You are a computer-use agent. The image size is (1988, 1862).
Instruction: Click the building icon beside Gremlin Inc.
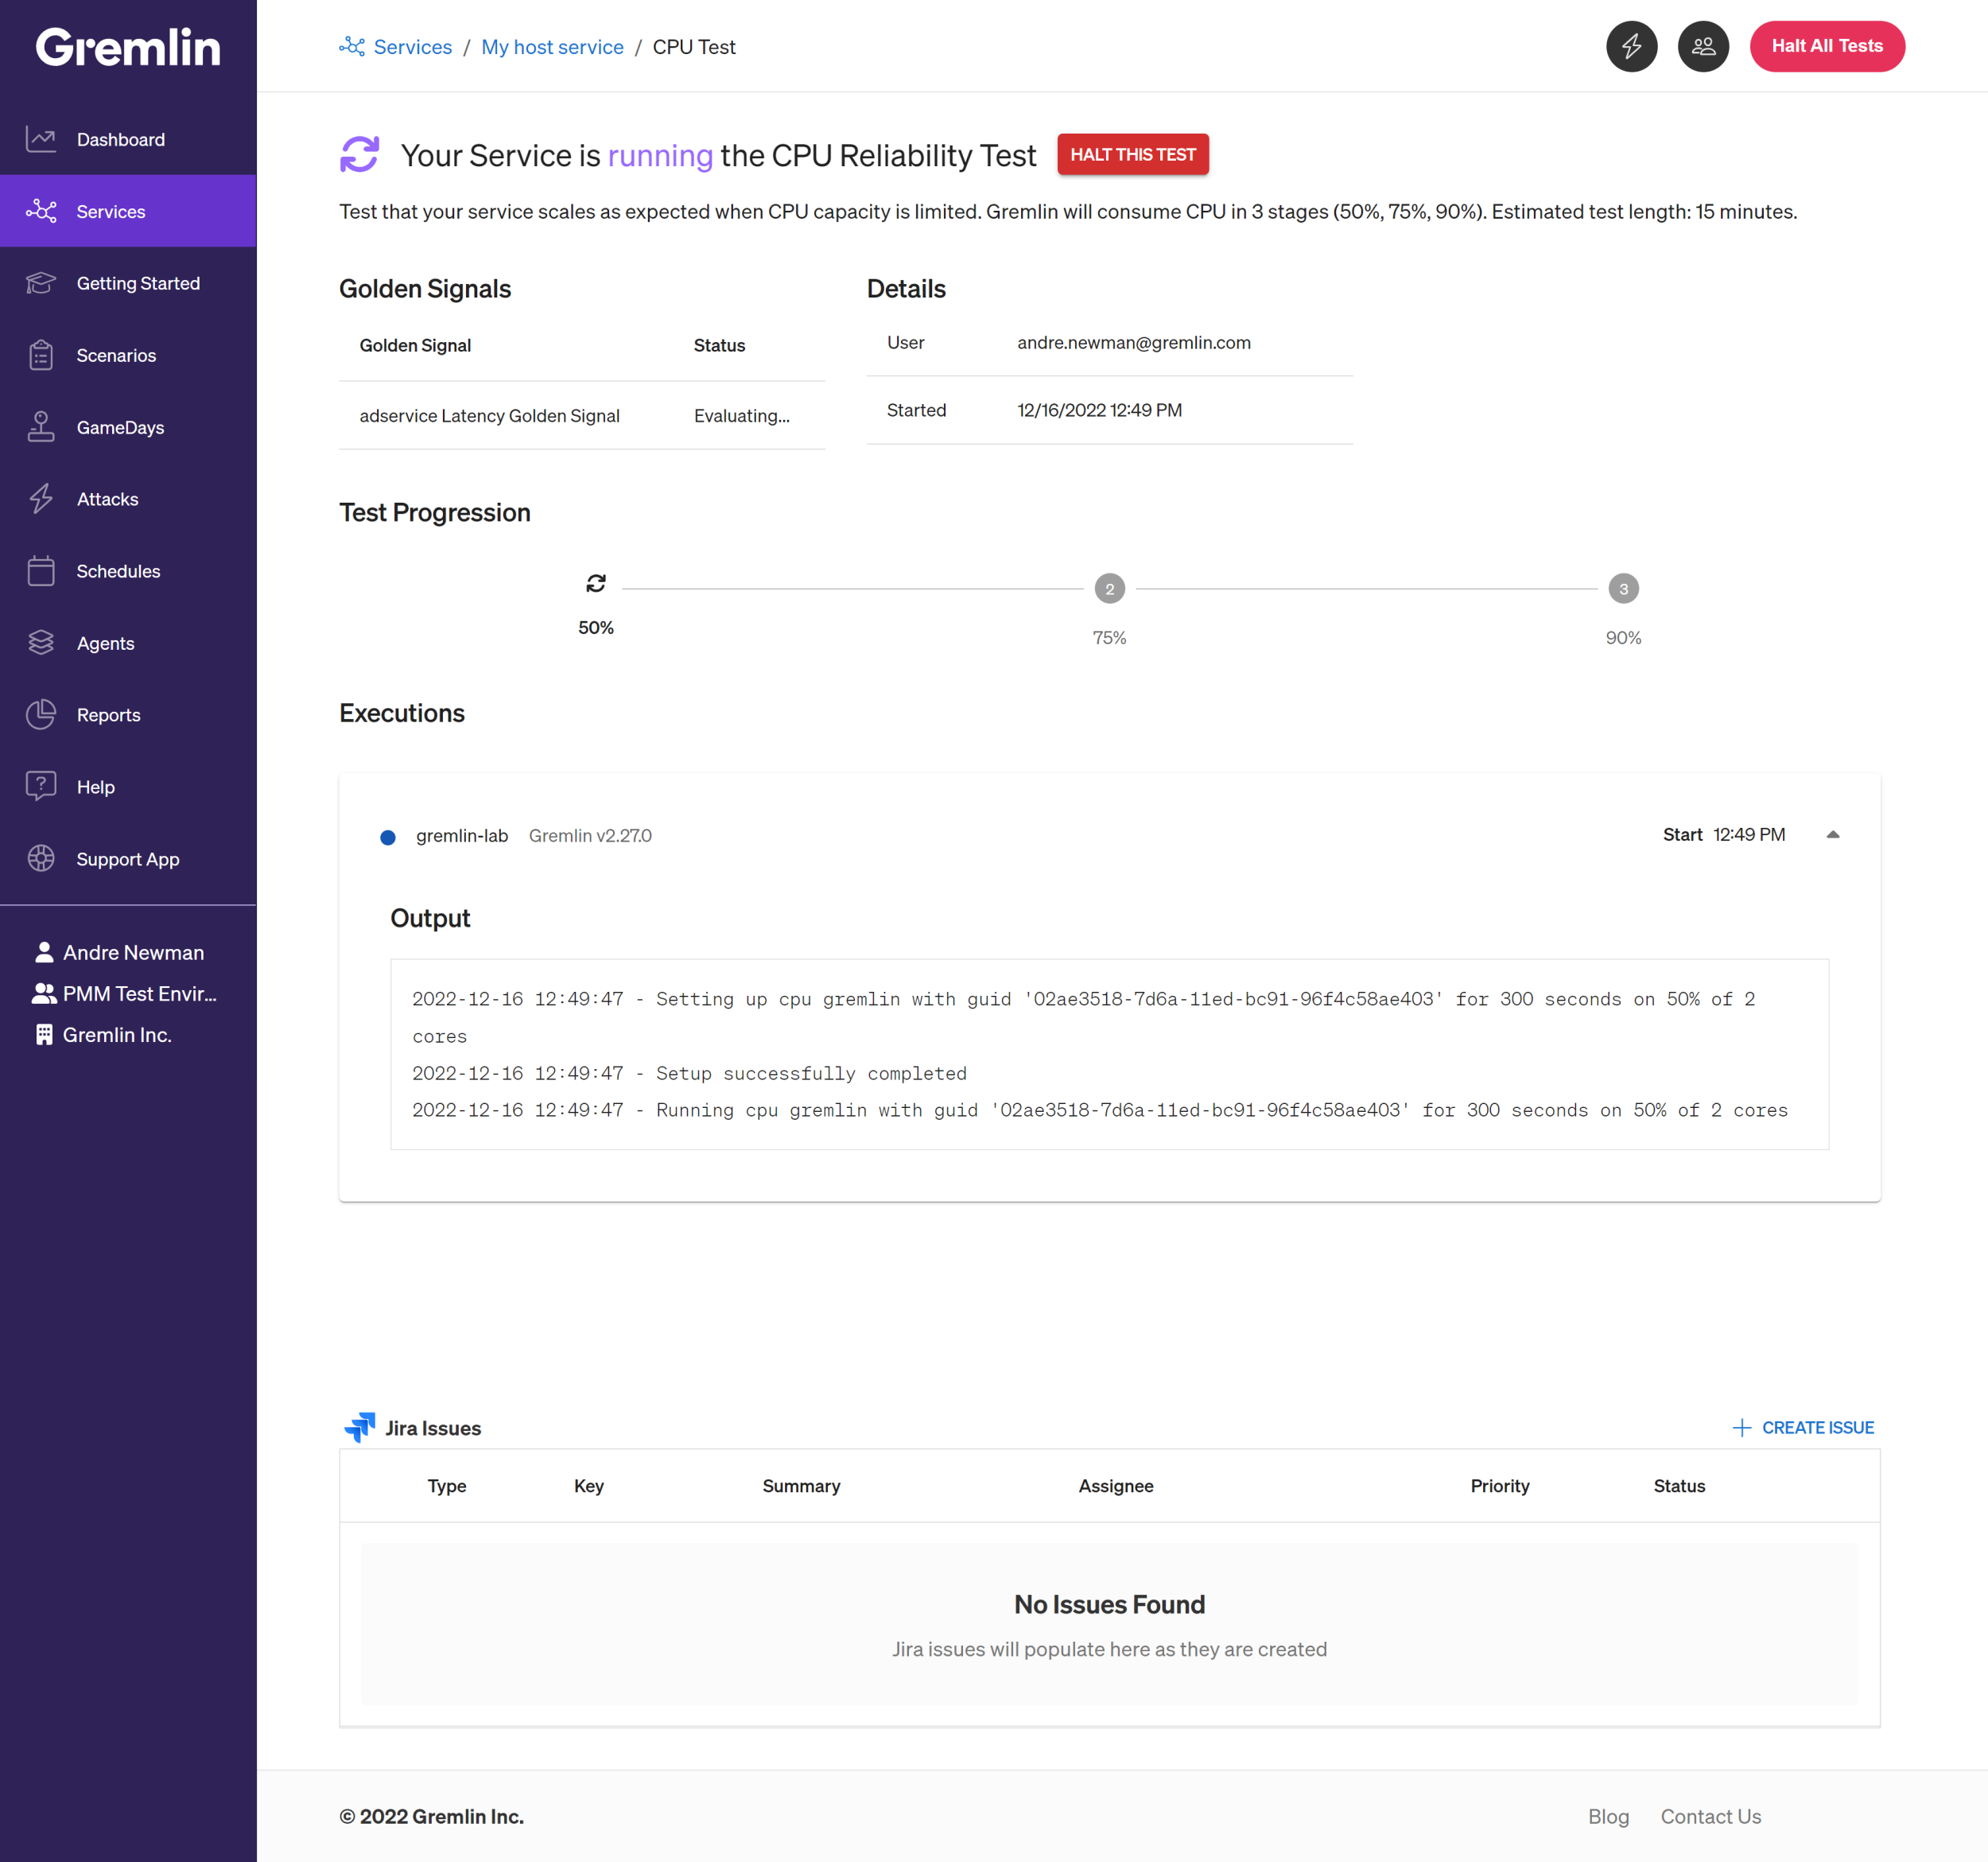[44, 1035]
